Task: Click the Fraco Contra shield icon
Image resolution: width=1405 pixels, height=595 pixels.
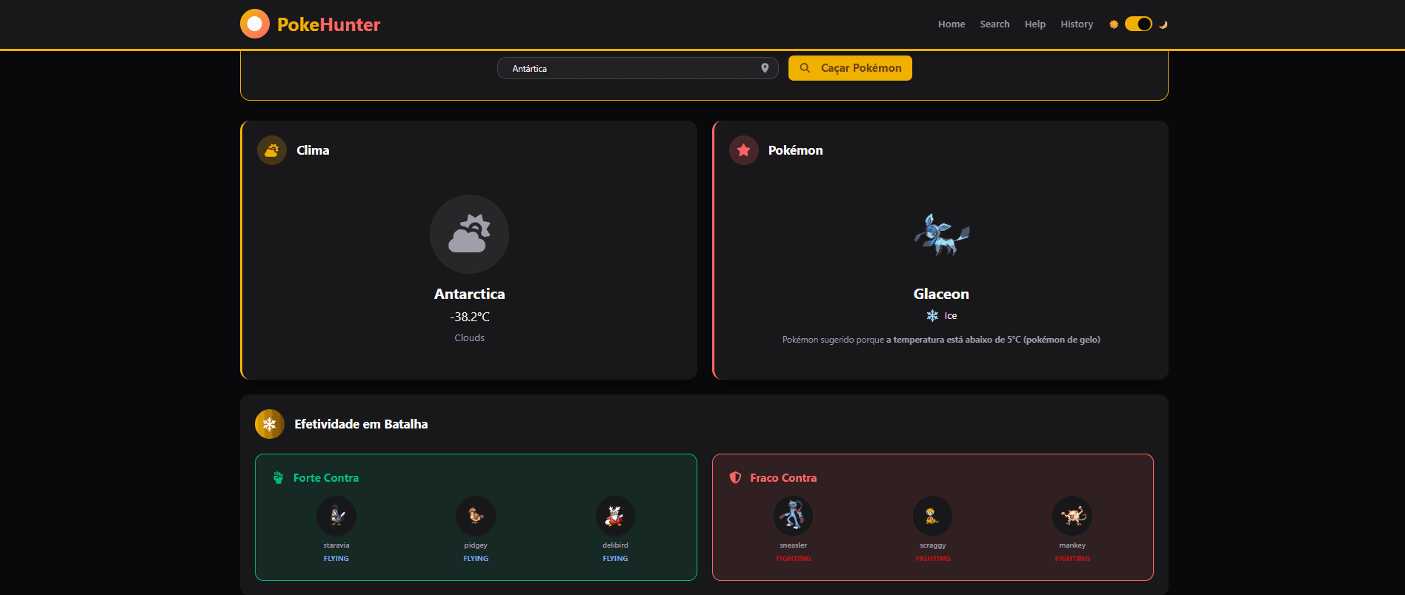Action: click(735, 478)
